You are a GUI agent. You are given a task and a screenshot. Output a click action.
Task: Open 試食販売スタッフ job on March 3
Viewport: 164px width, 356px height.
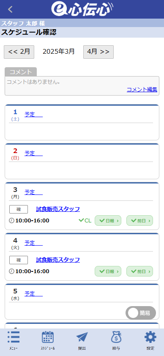tap(58, 209)
